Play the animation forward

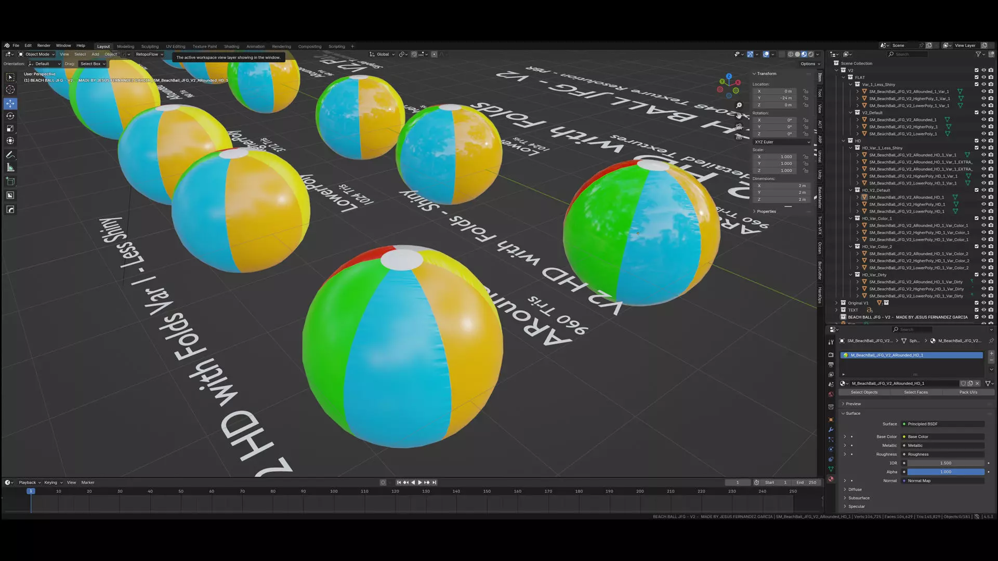[x=420, y=483]
